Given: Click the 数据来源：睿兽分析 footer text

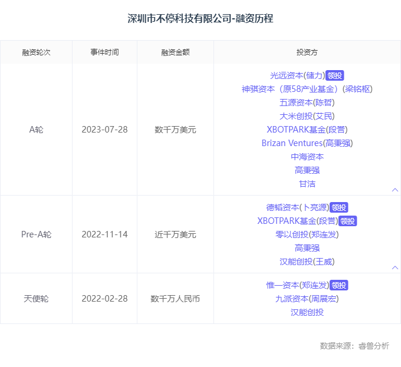Looking at the screenshot, I should tap(354, 346).
